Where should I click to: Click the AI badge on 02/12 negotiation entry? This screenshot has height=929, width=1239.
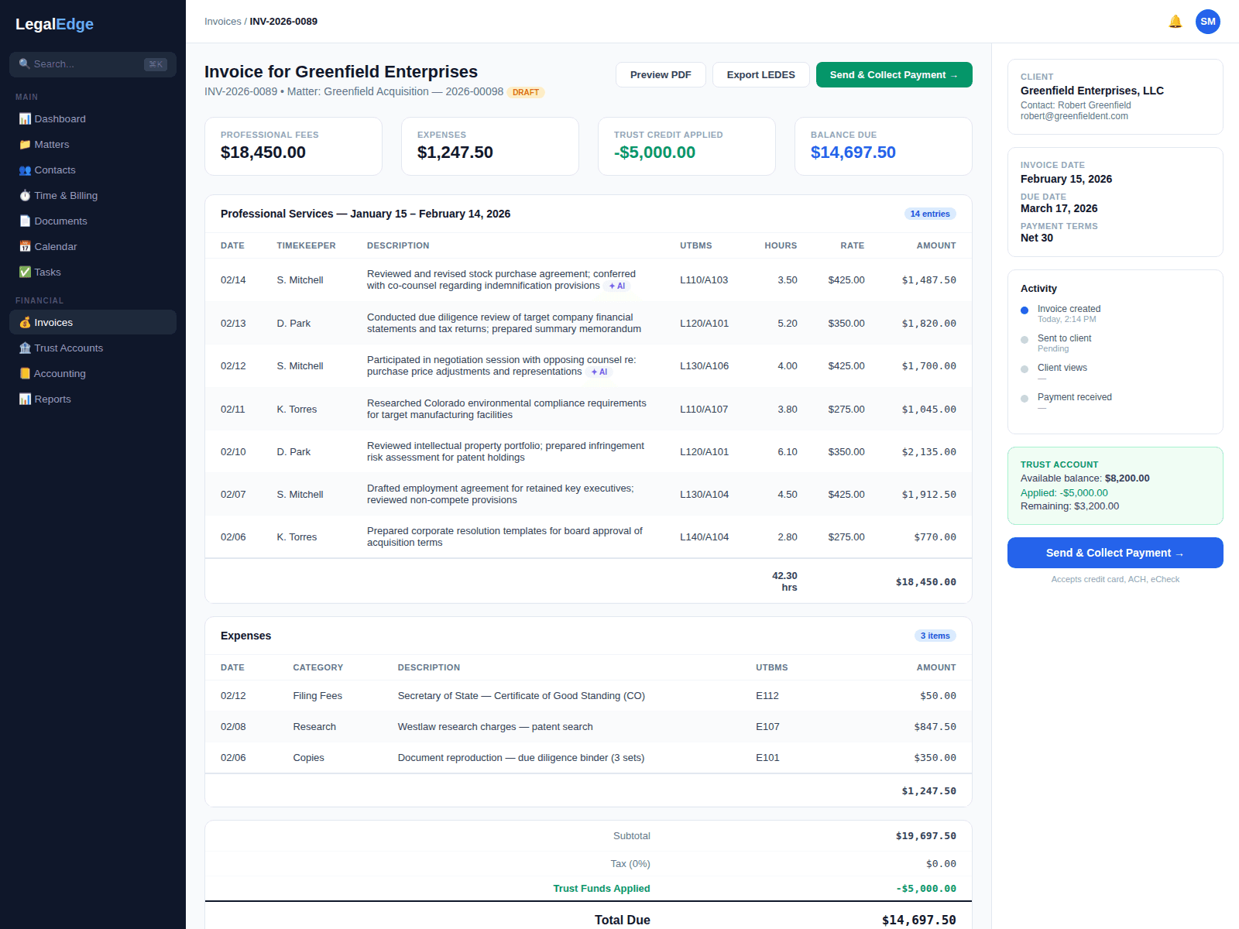click(599, 372)
